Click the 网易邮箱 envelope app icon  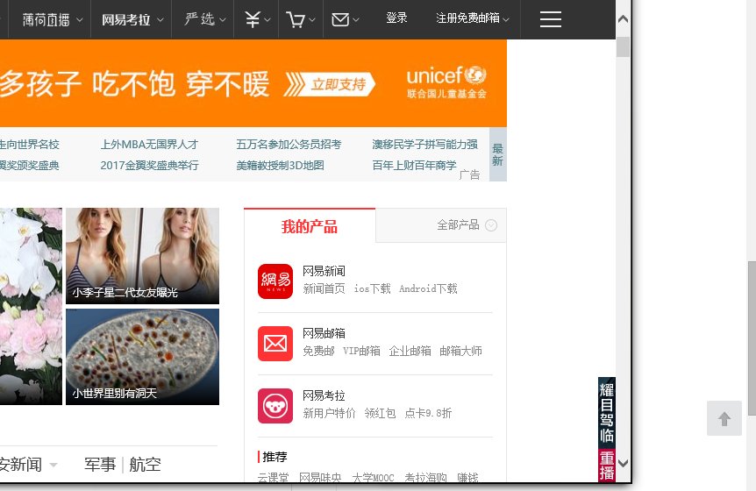click(x=275, y=344)
